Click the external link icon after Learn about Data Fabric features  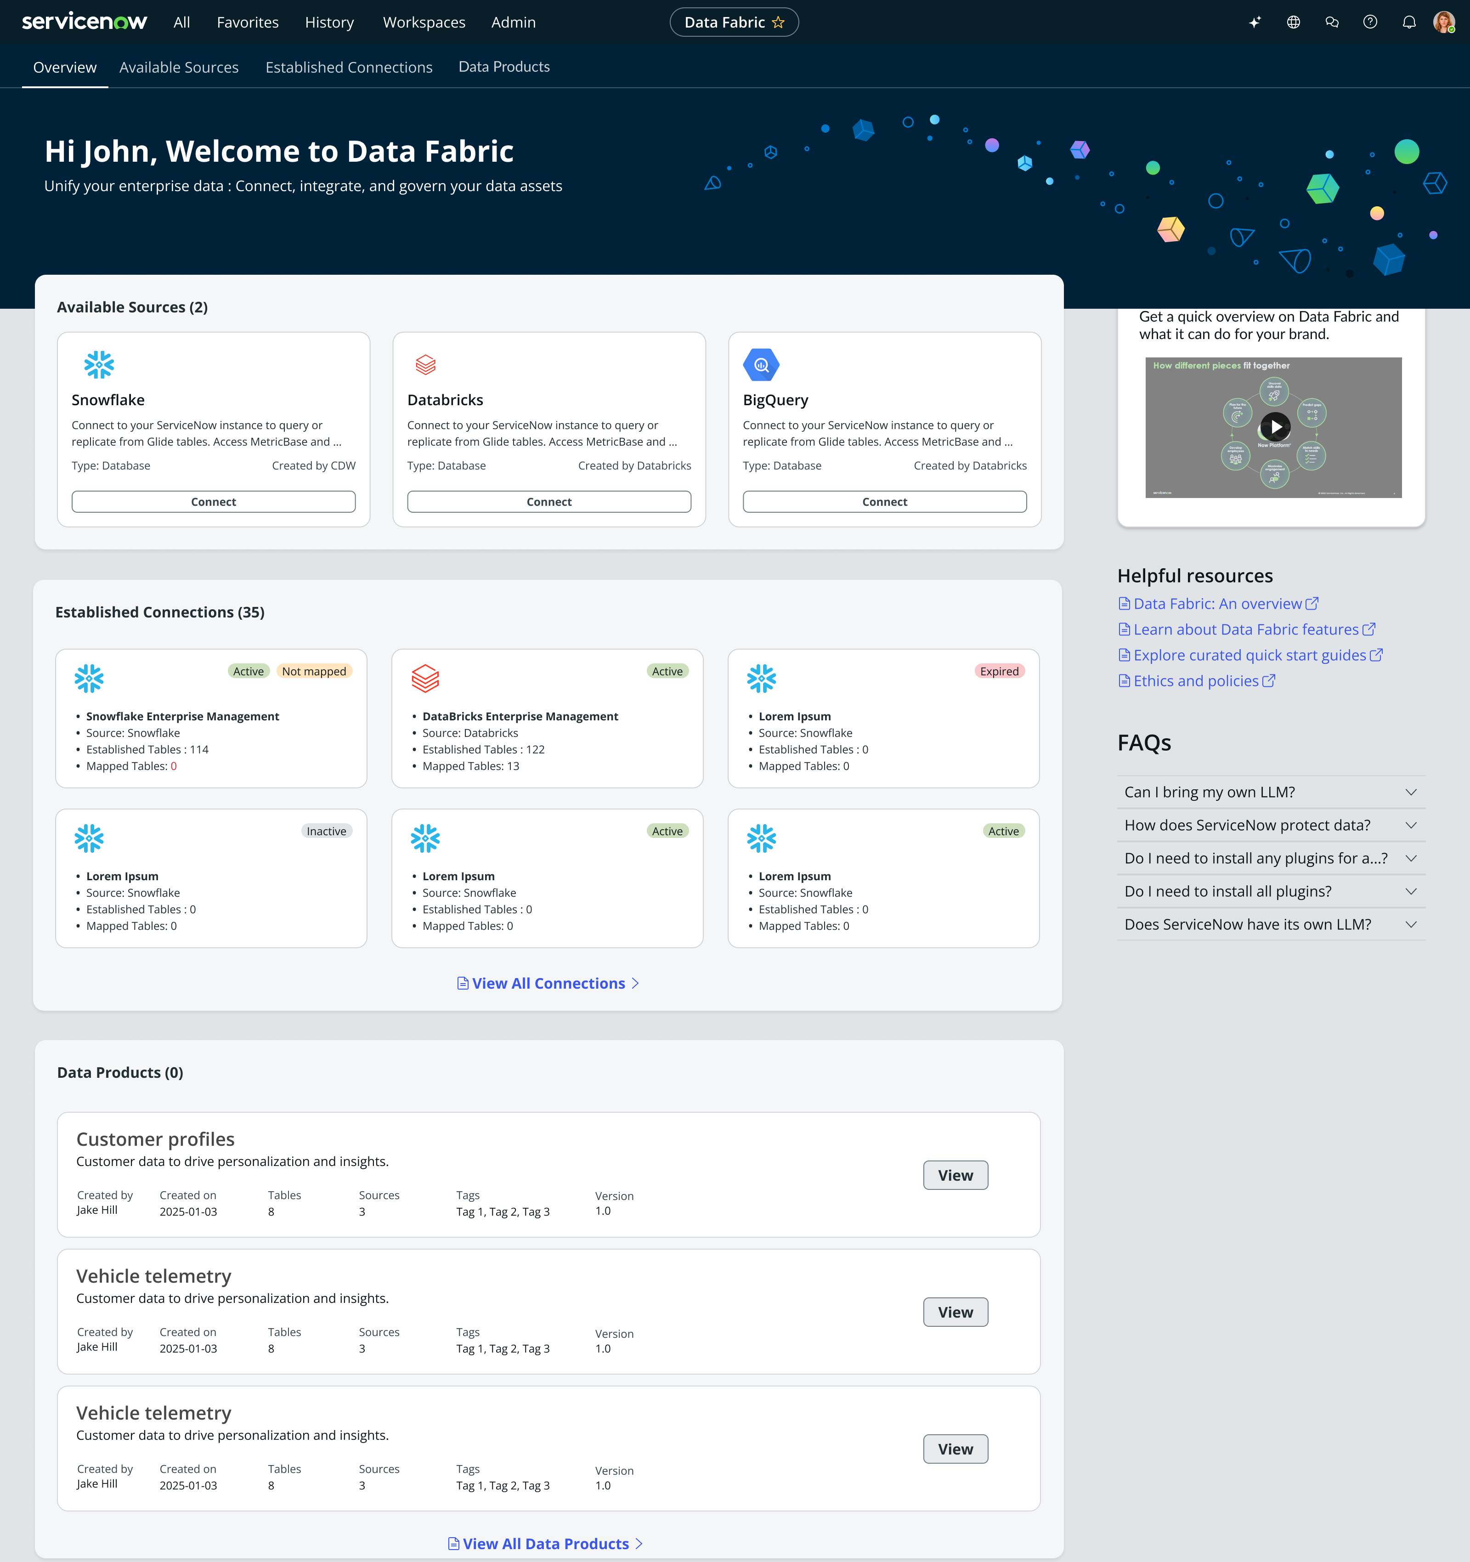tap(1368, 629)
